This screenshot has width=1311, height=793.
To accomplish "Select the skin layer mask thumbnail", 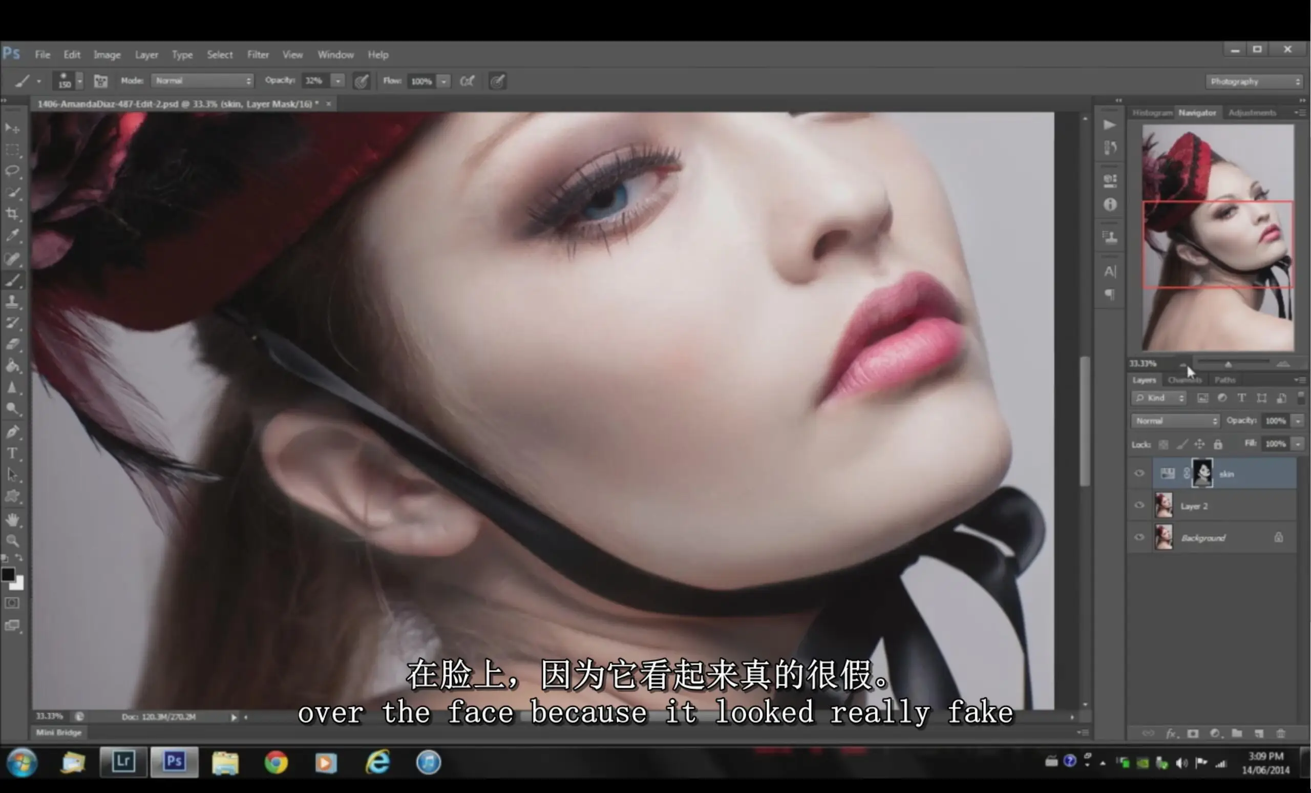I will click(1202, 473).
